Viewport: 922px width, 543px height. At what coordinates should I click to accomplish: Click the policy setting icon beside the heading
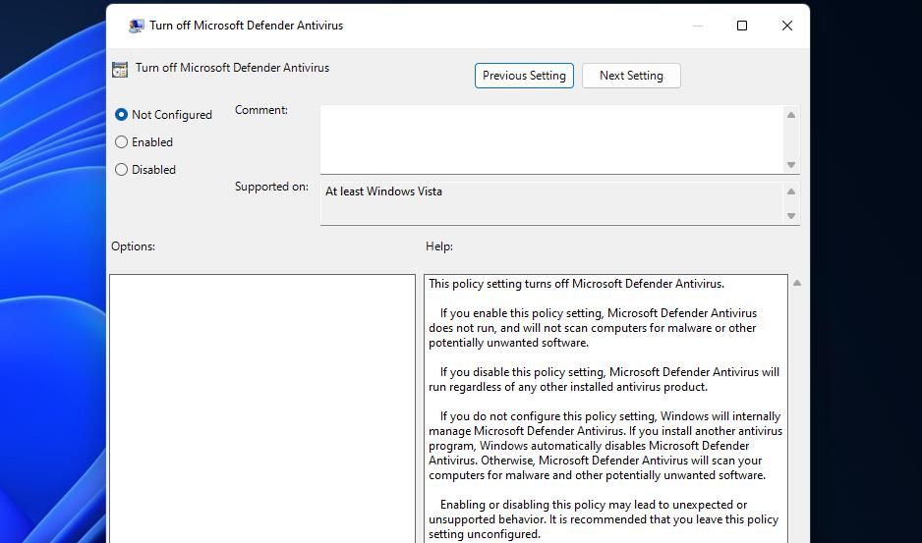pyautogui.click(x=120, y=69)
